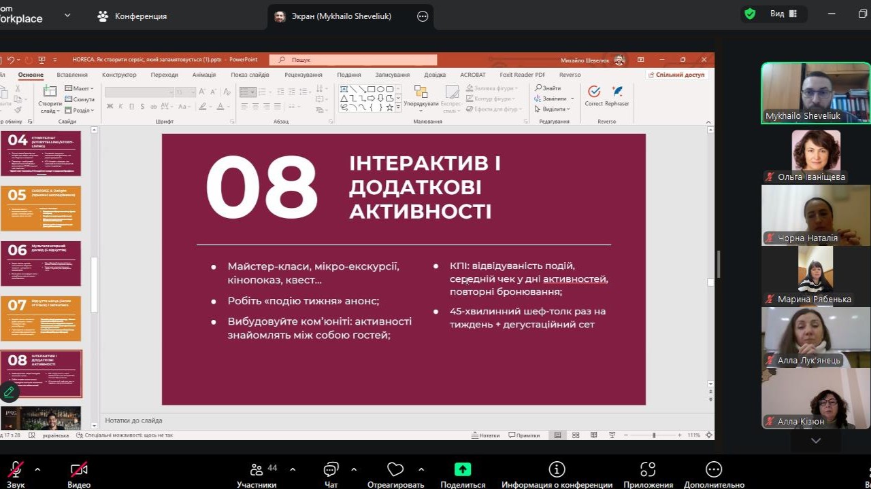Click the Спільний доступ button
Viewport: 871px width, 489px height.
pos(676,75)
